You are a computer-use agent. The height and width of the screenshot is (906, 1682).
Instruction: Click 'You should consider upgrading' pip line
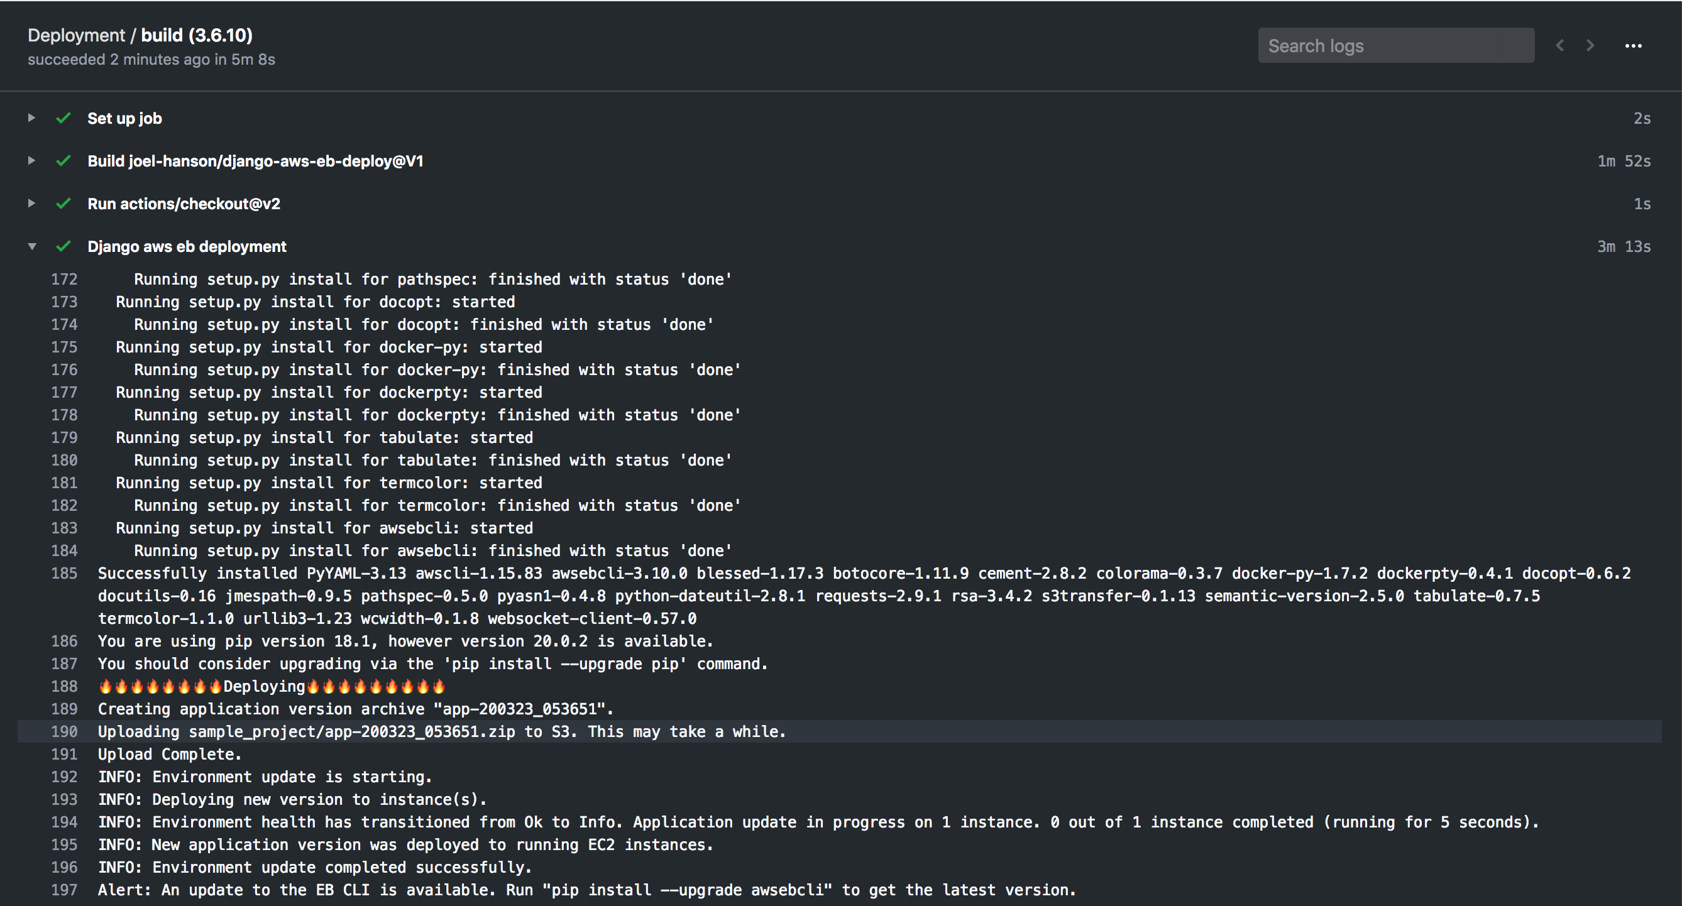pos(433,664)
